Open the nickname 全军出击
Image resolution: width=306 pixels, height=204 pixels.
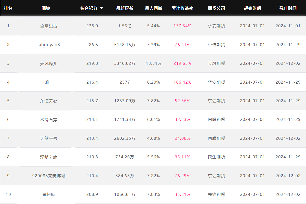49,26
